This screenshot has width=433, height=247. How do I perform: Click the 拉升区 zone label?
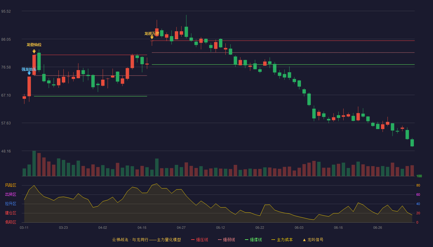click(11, 204)
